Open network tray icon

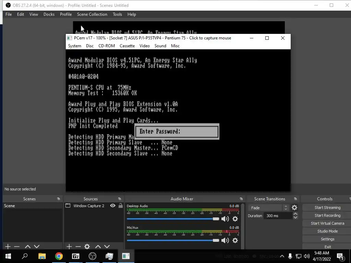point(299,256)
